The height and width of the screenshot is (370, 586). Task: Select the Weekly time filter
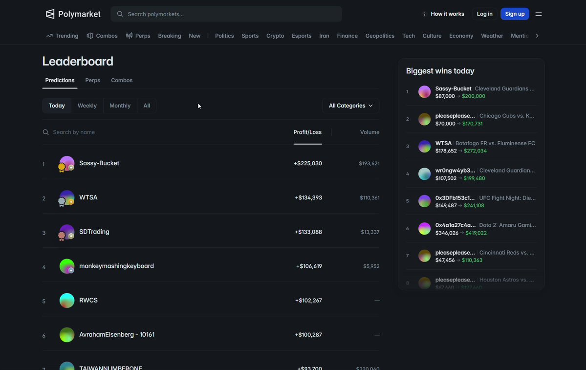pyautogui.click(x=87, y=106)
